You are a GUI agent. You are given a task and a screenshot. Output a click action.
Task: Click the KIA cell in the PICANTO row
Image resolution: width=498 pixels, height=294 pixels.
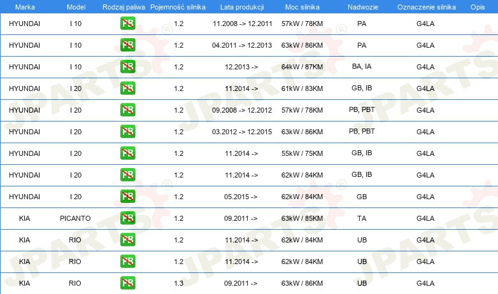tap(24, 218)
